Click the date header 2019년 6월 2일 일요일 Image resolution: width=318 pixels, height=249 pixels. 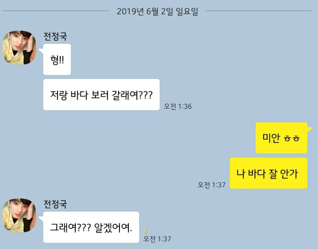pos(157,11)
